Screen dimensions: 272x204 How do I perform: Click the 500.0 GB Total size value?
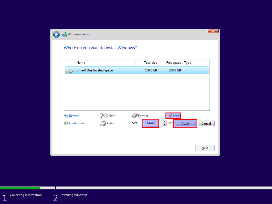point(151,70)
